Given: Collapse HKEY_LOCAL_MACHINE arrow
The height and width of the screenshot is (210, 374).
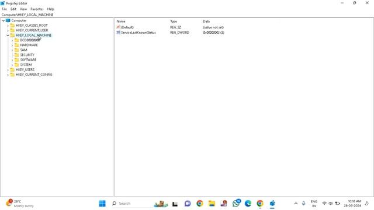Looking at the screenshot, I should click(8, 35).
